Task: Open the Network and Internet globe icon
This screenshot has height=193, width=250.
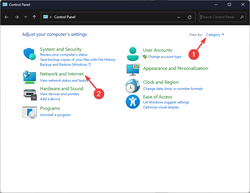Action: 29,77
